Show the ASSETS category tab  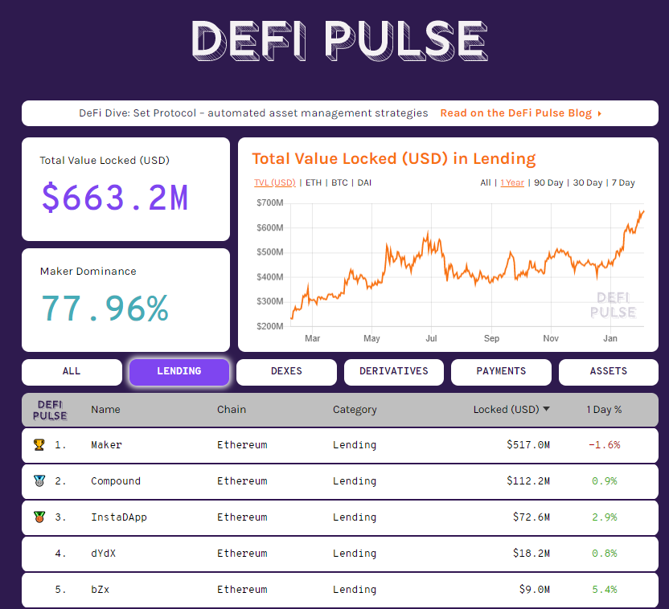[609, 372]
